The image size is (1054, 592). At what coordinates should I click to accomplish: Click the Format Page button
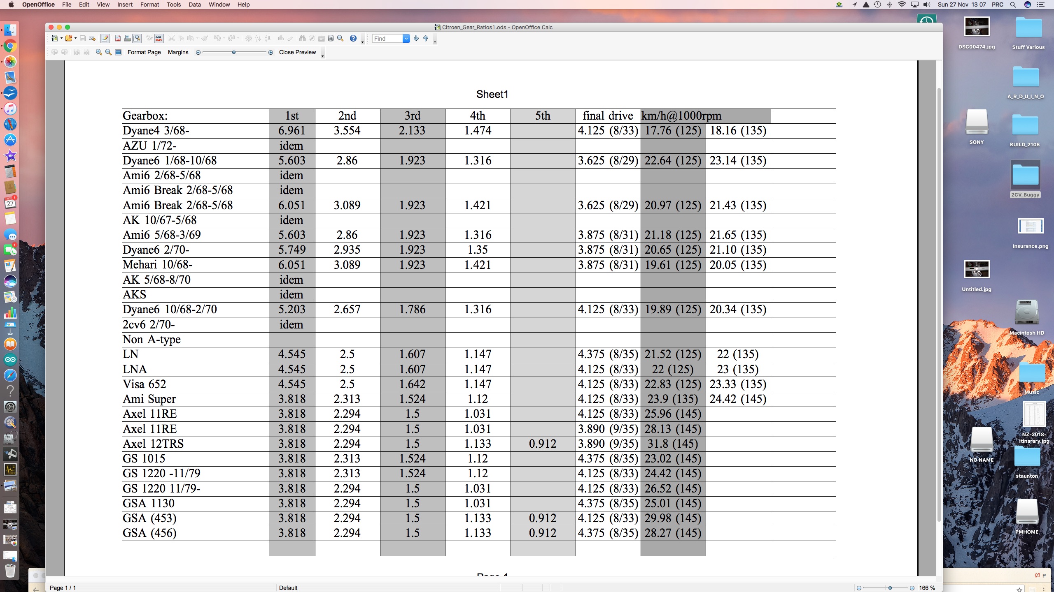[x=144, y=52]
